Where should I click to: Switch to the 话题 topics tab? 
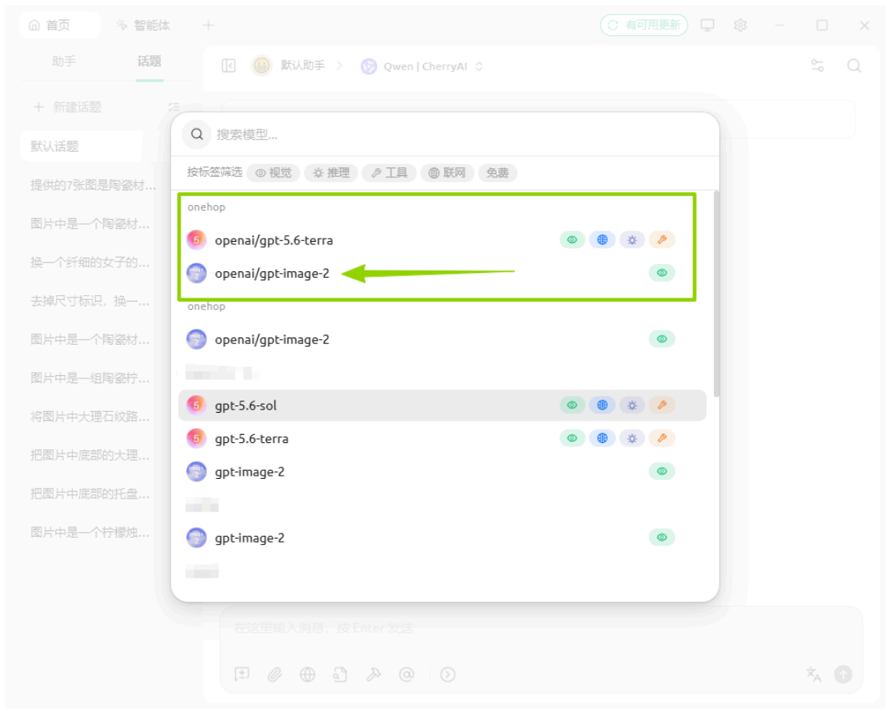point(149,61)
